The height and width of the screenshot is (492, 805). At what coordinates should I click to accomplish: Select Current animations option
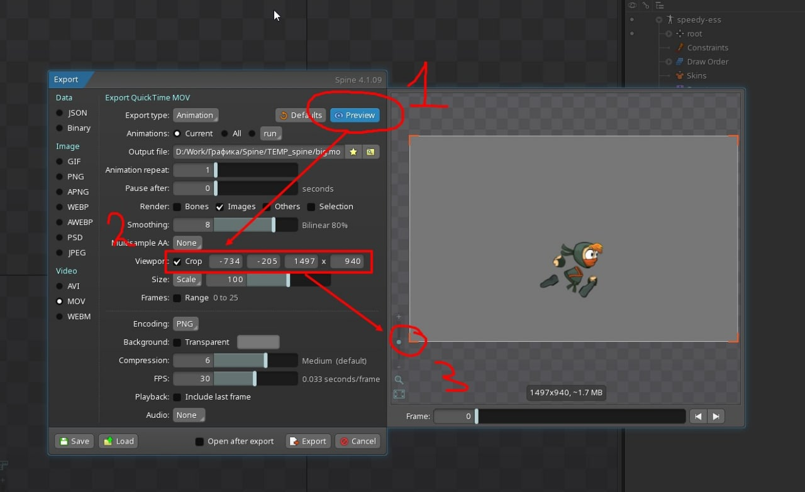click(x=177, y=134)
